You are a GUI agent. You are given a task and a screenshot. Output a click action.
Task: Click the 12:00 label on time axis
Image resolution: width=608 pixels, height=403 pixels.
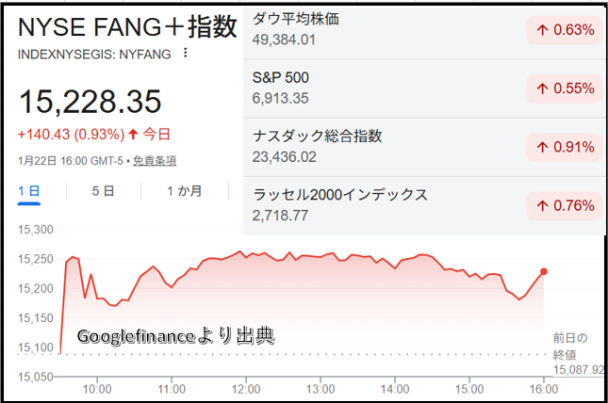[x=245, y=387]
